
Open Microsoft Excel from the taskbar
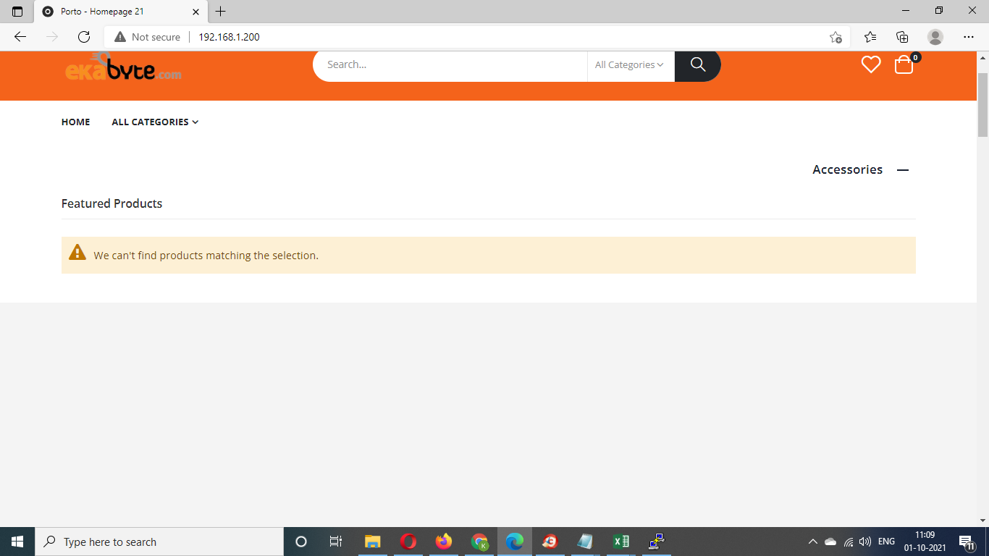pyautogui.click(x=620, y=541)
